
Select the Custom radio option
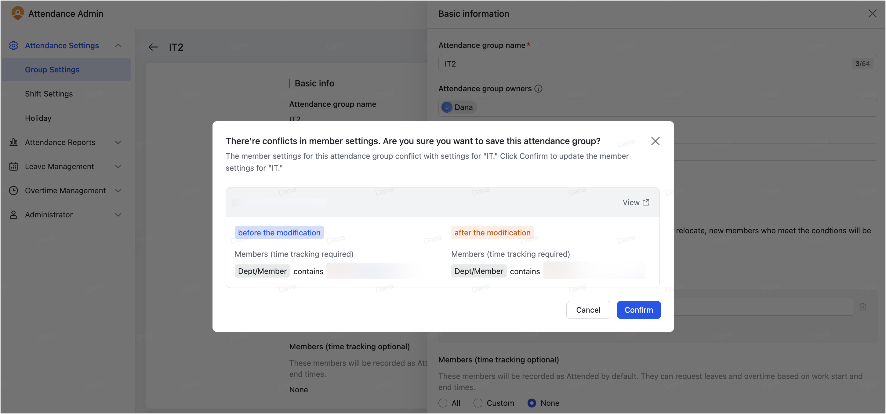478,403
